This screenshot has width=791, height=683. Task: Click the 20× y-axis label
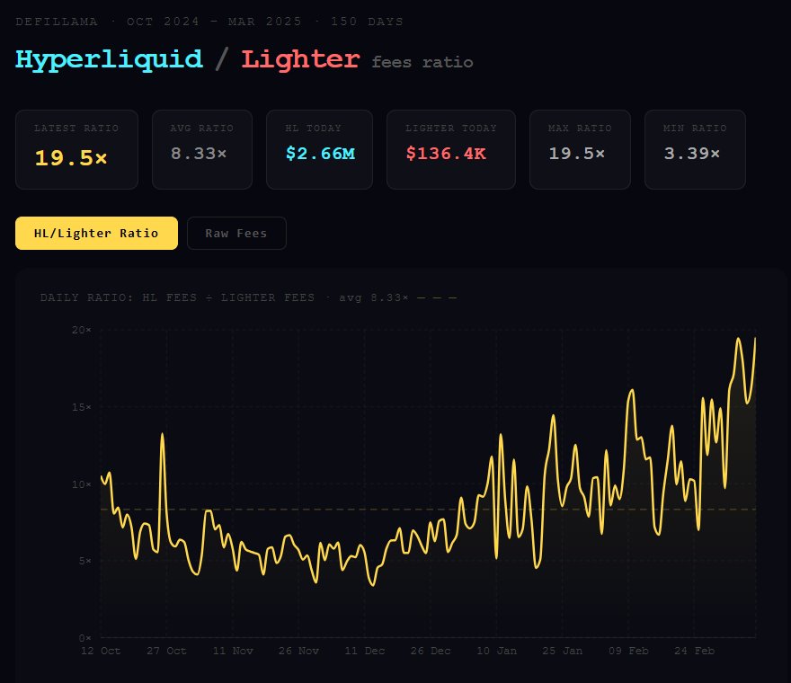click(x=81, y=330)
